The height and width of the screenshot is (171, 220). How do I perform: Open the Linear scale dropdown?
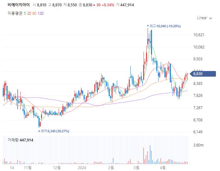(204, 18)
